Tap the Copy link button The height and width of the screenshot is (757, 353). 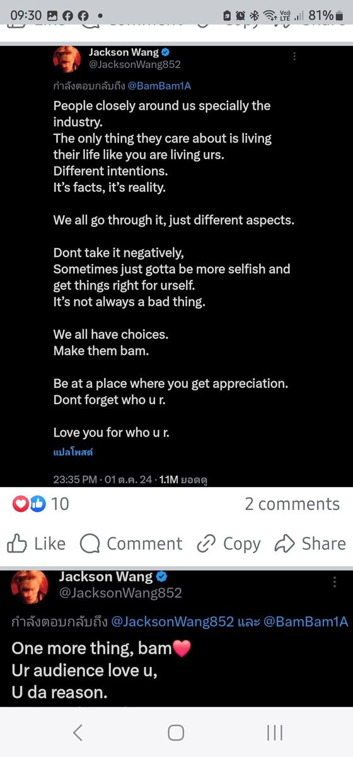(228, 543)
